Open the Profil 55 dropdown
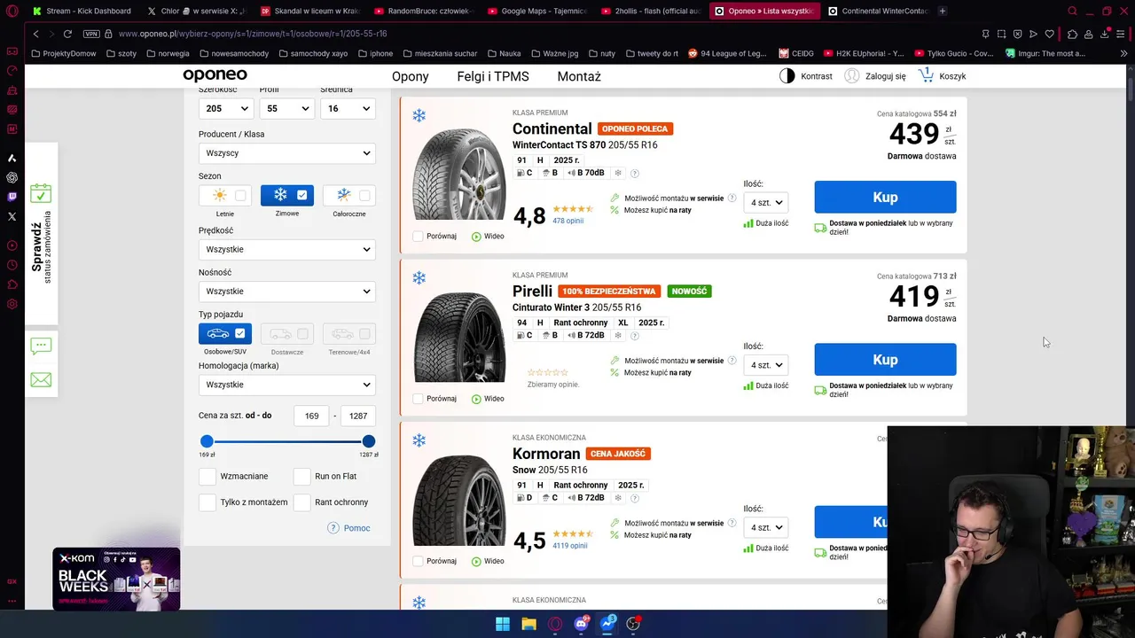 [286, 108]
